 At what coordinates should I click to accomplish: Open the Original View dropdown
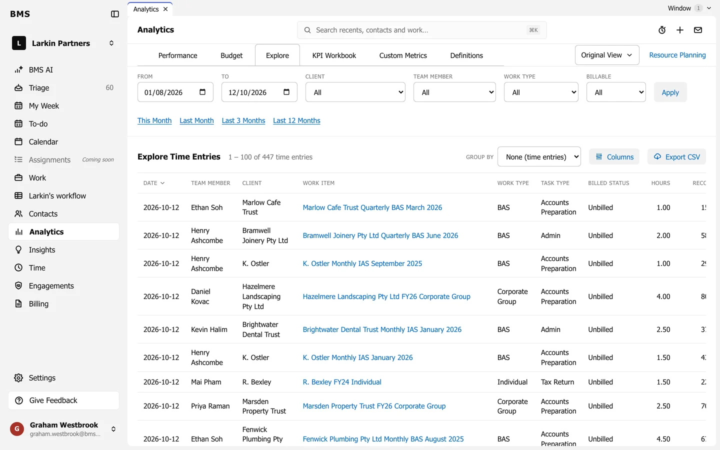point(607,55)
